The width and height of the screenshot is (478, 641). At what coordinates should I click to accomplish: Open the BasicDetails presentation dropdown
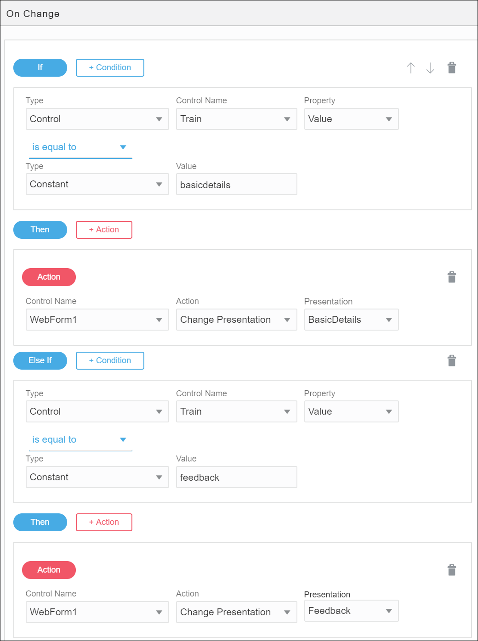point(351,320)
